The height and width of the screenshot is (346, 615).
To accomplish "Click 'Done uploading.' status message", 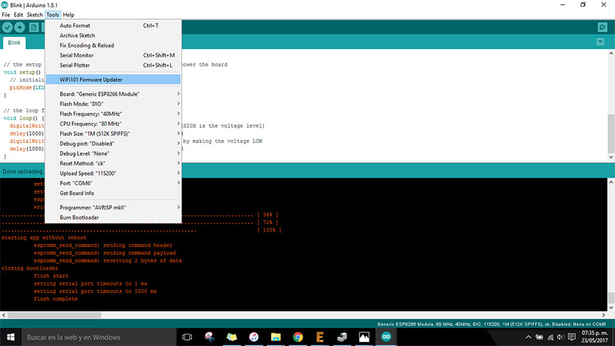I will (x=23, y=172).
